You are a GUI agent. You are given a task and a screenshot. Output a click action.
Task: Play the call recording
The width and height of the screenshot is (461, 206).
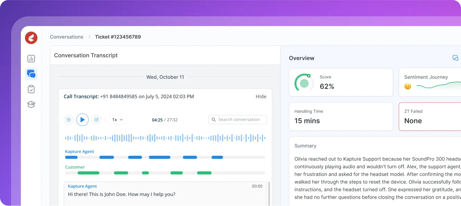82,120
